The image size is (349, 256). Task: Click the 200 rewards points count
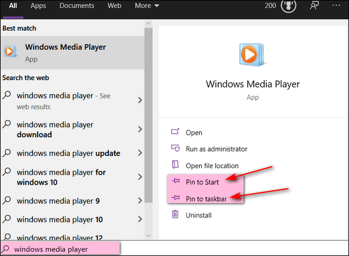270,5
